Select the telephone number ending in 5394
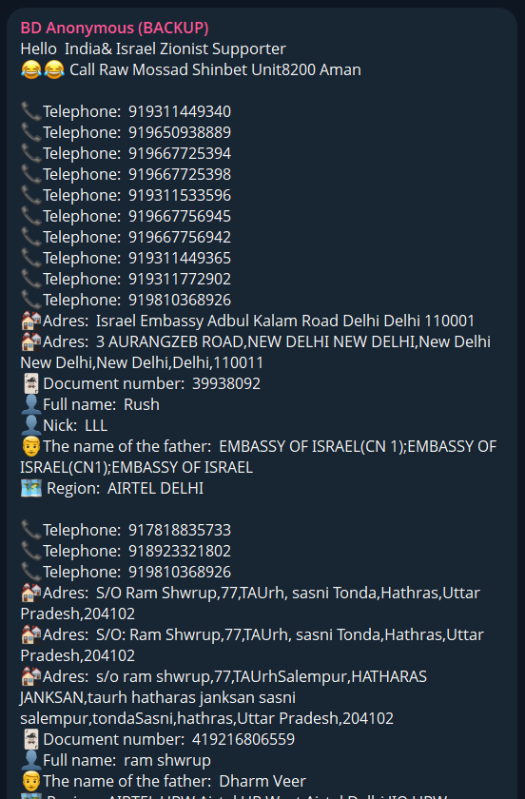 180,153
